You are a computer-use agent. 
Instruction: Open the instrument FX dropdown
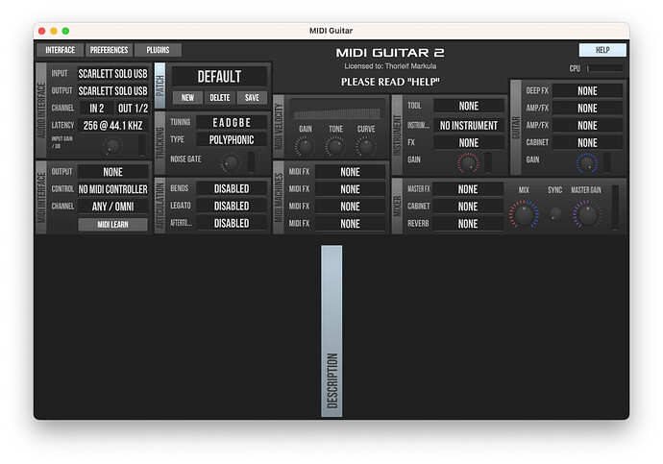click(469, 143)
